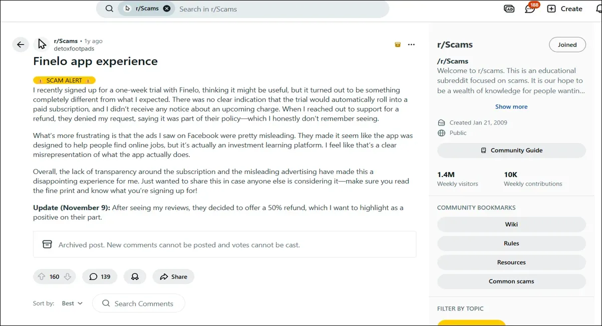Open chat messages showing 188 unread

click(x=529, y=8)
